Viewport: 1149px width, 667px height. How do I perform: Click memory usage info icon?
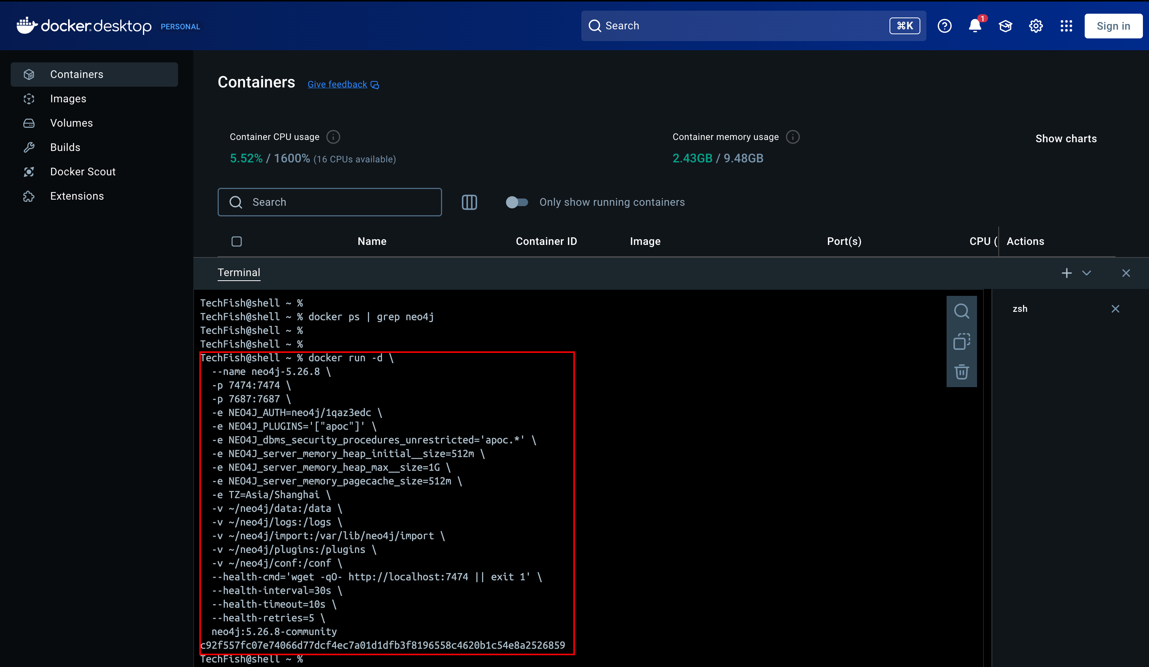(793, 137)
